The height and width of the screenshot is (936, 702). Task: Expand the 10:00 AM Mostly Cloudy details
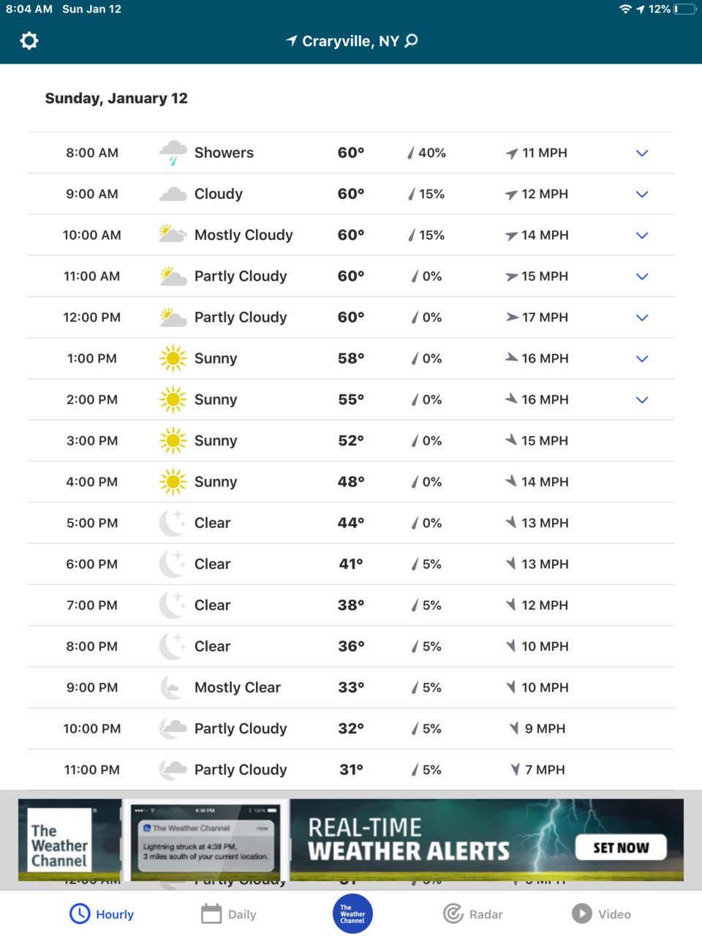click(x=642, y=235)
